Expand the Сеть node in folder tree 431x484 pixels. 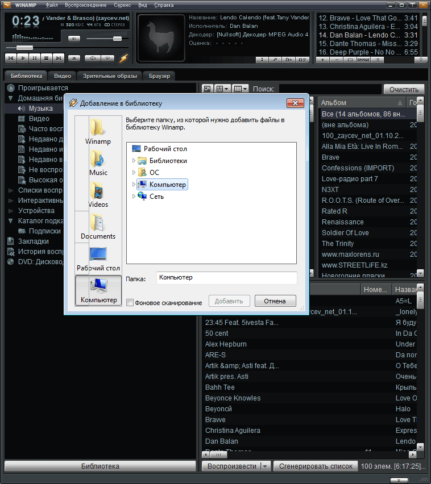point(134,196)
